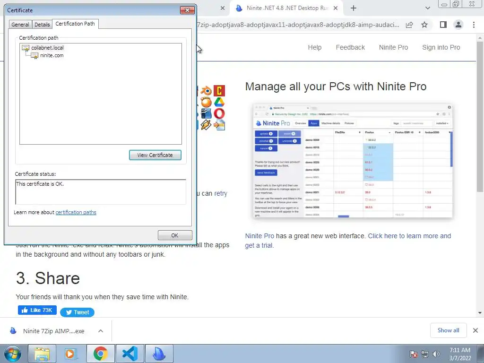This screenshot has width=484, height=363.
Task: Bookmark this page with the star icon
Action: [424, 25]
